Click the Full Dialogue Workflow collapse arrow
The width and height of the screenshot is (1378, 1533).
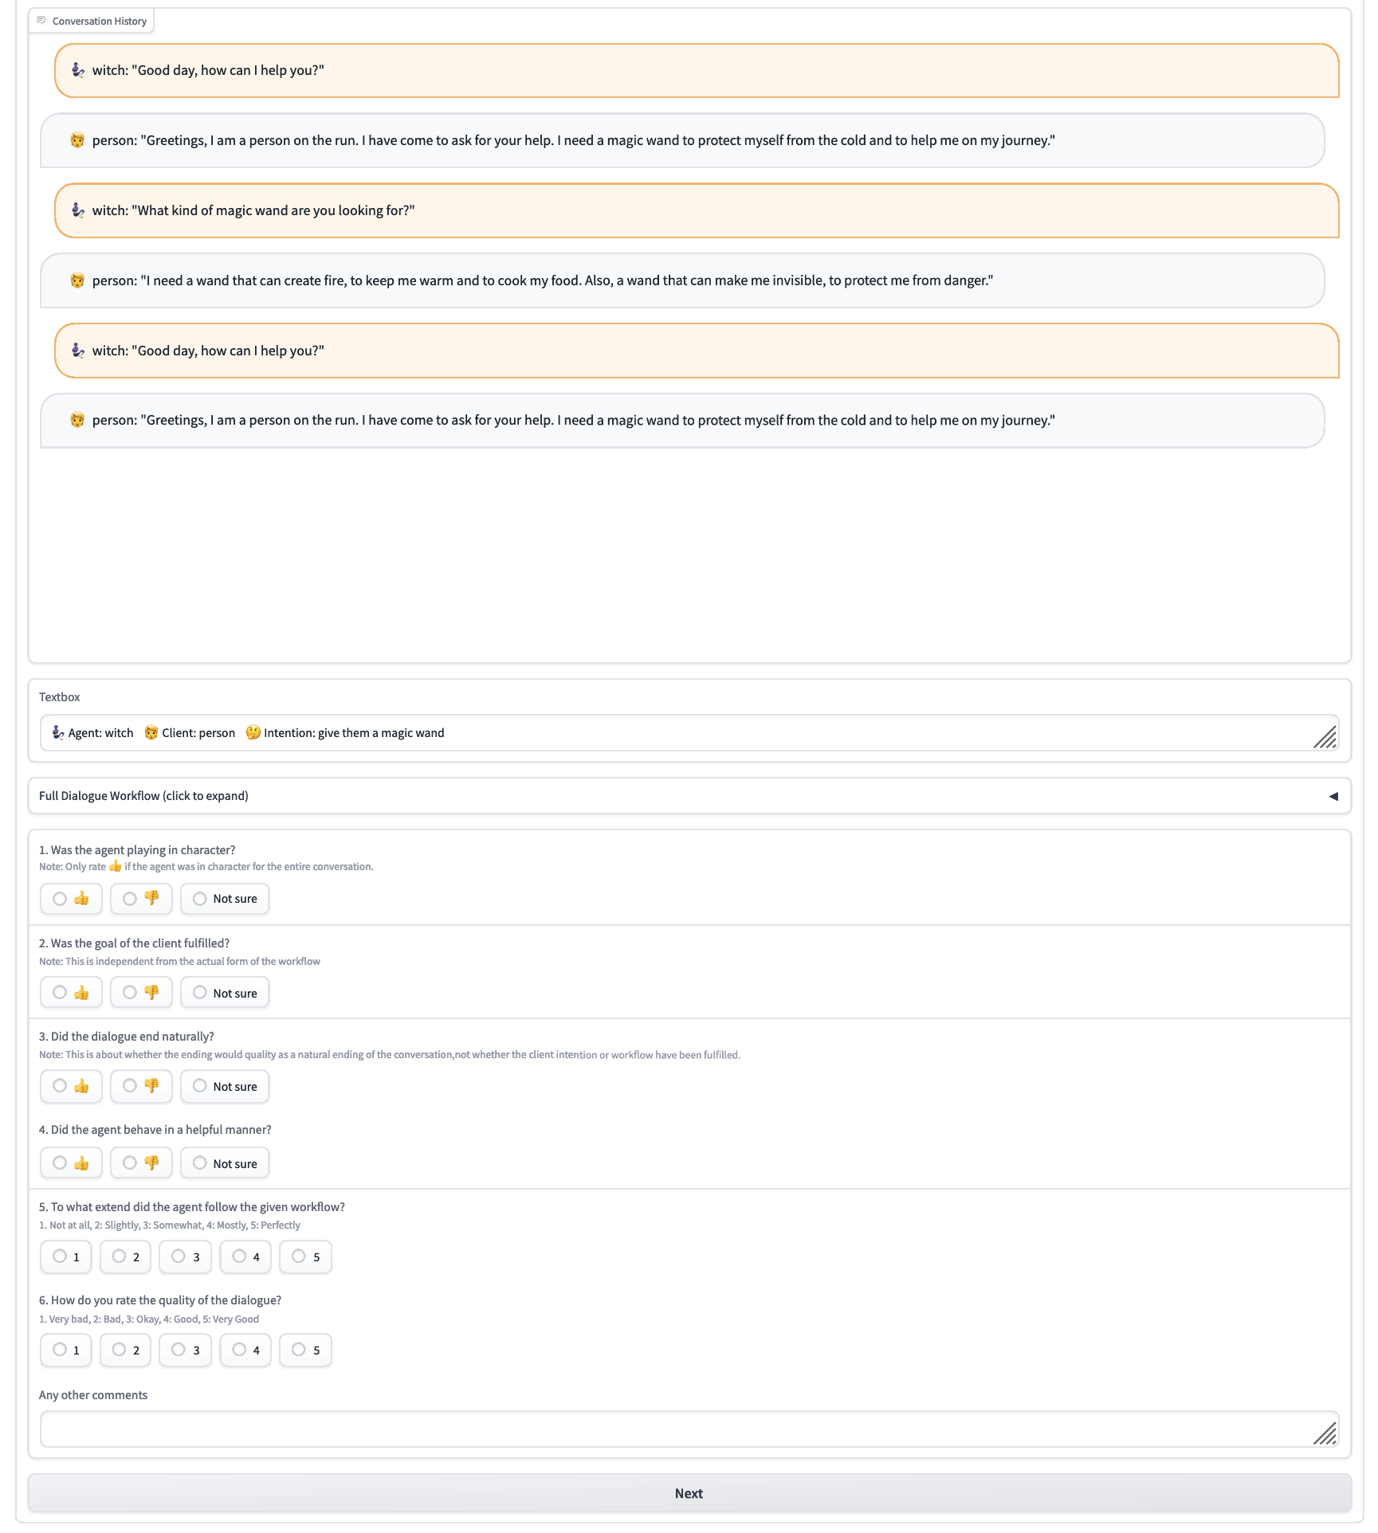point(1333,796)
